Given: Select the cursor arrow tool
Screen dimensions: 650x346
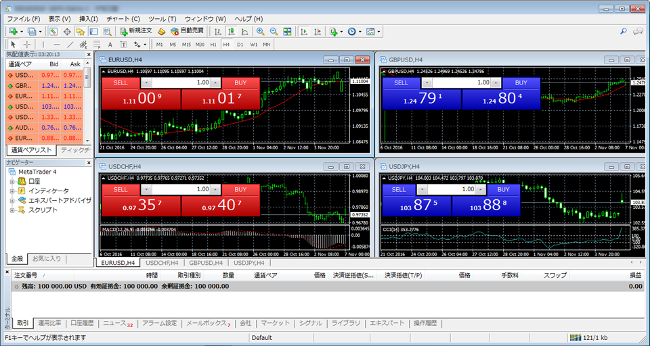Looking at the screenshot, I should [x=14, y=45].
